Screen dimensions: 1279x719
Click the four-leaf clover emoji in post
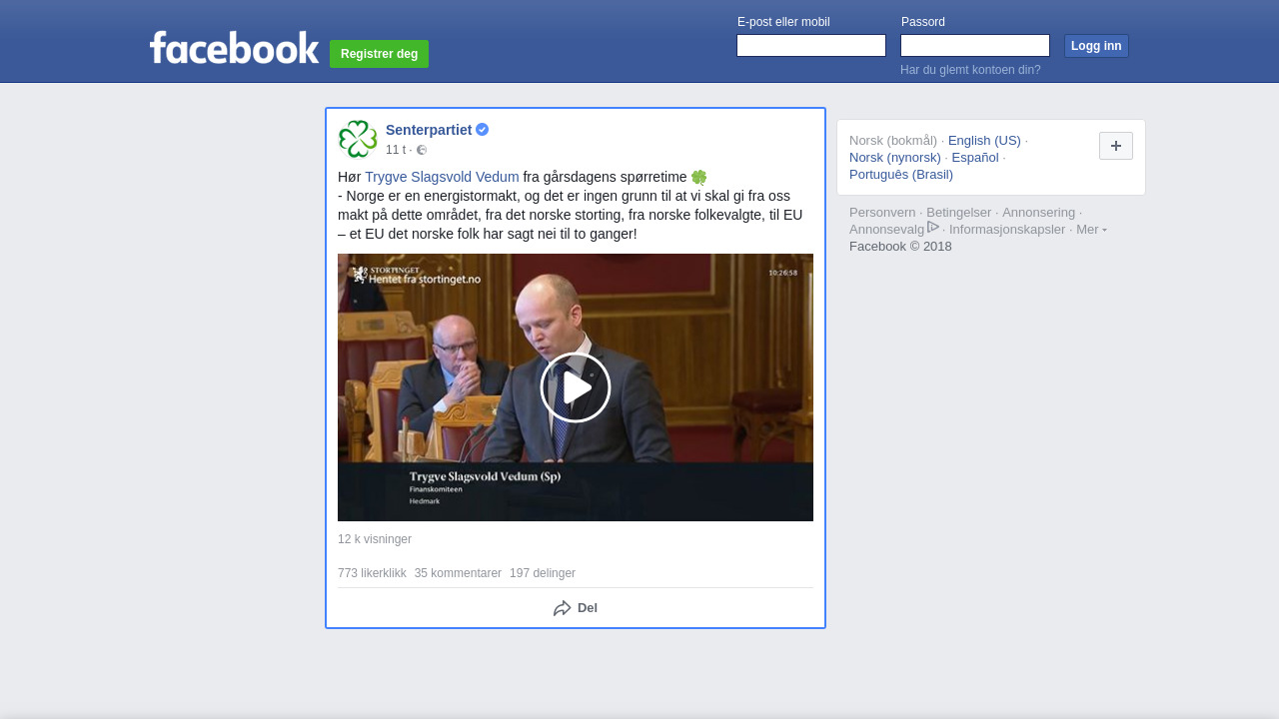point(698,177)
